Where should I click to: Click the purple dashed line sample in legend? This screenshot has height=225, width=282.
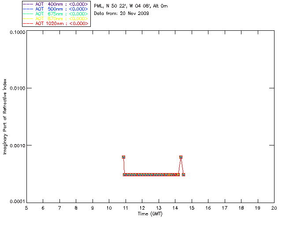coord(28,4)
